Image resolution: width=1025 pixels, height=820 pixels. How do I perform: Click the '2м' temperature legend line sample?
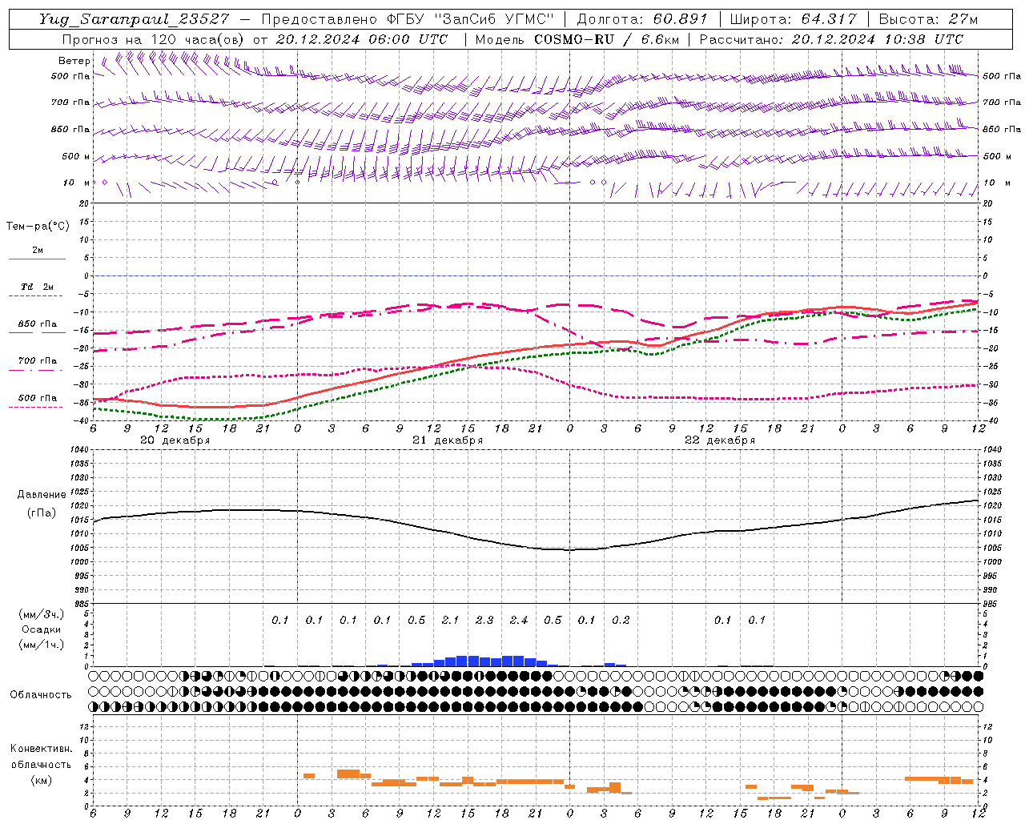coord(37,259)
